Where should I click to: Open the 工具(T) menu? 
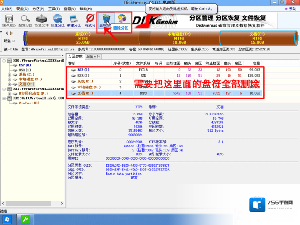55,8
